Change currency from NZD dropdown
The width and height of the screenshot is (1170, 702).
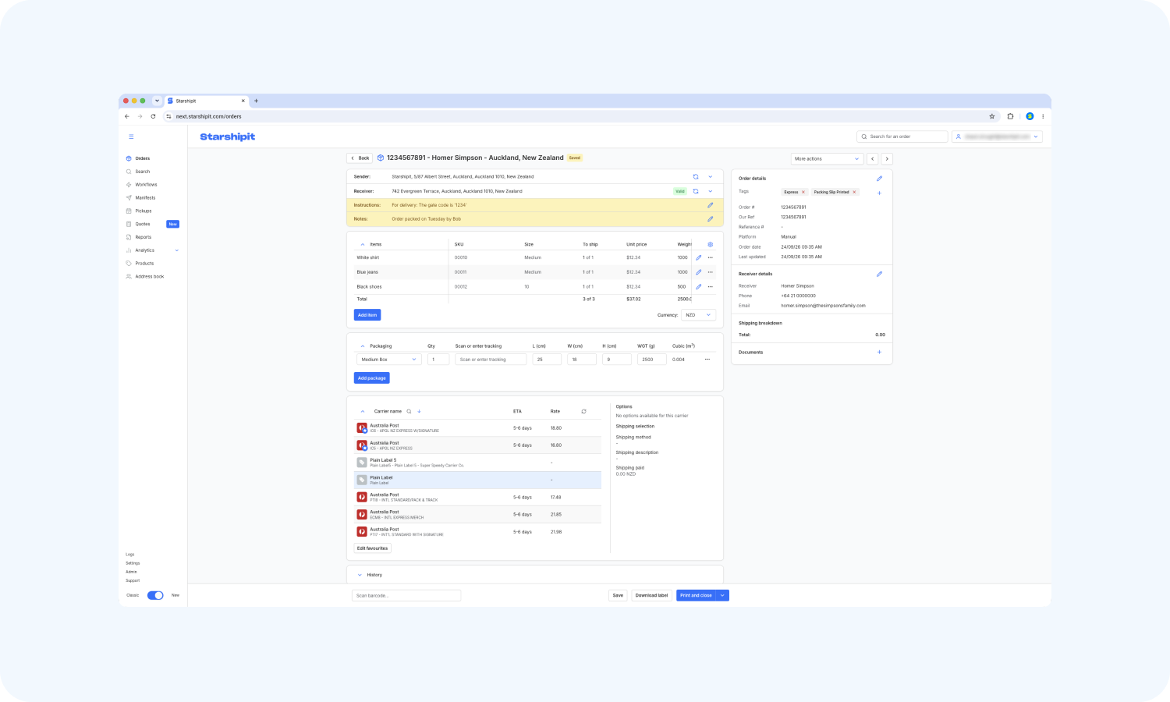pos(698,315)
